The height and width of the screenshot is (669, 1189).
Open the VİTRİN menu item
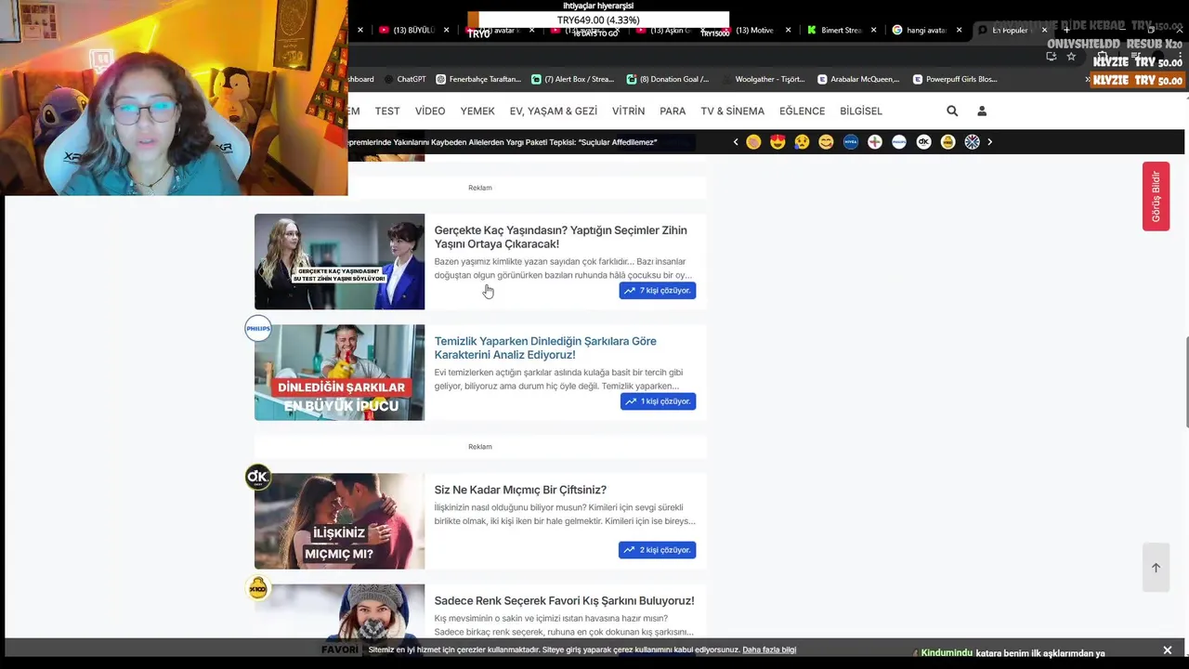pyautogui.click(x=628, y=111)
